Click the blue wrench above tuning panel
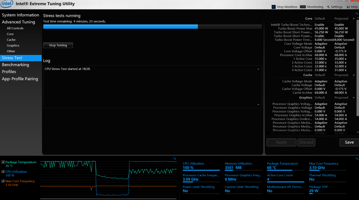 (x=357, y=14)
